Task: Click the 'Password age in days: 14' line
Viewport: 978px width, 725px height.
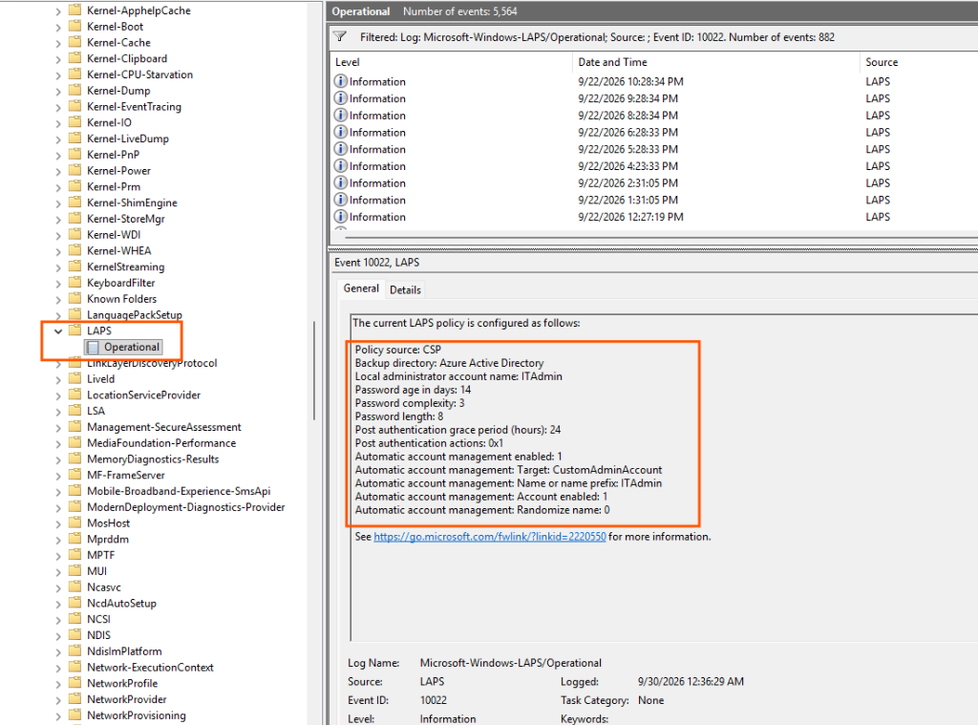Action: [413, 390]
